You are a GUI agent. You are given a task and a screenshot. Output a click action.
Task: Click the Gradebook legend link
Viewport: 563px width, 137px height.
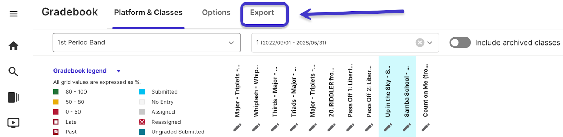point(80,71)
